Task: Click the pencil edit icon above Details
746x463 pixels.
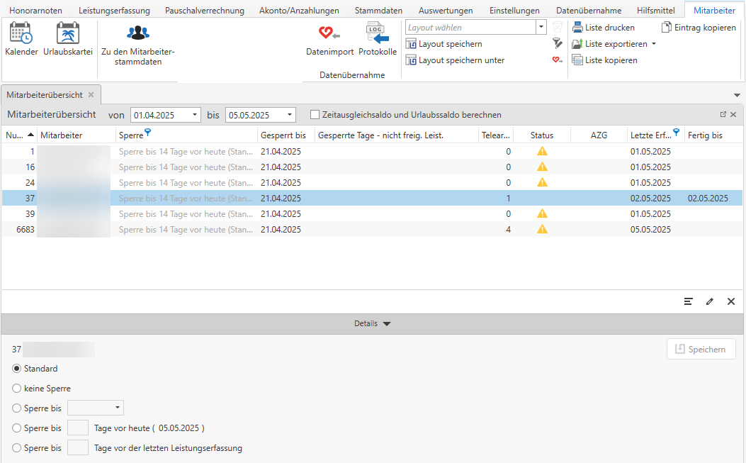Action: coord(709,301)
